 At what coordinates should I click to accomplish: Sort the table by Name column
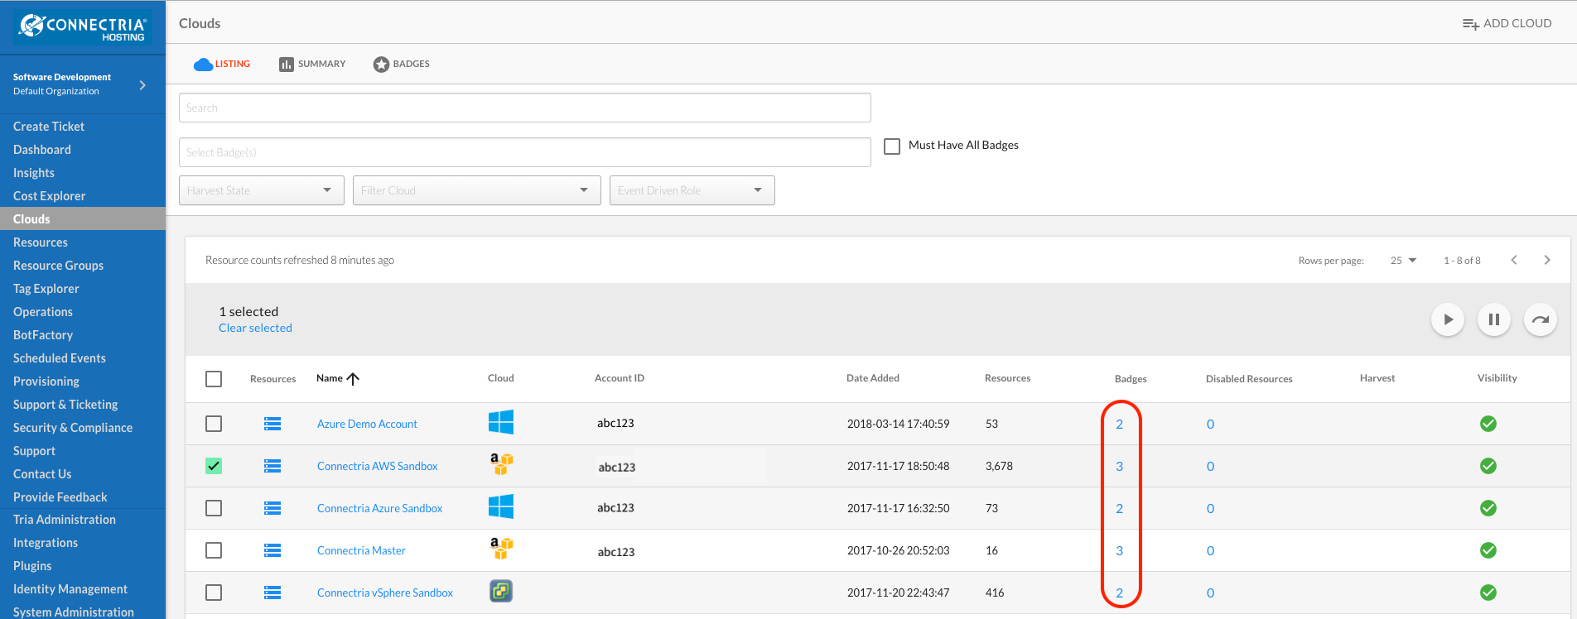pyautogui.click(x=337, y=378)
